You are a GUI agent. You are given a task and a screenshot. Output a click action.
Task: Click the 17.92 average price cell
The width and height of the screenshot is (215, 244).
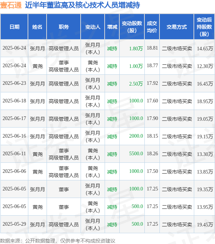(x=152, y=83)
